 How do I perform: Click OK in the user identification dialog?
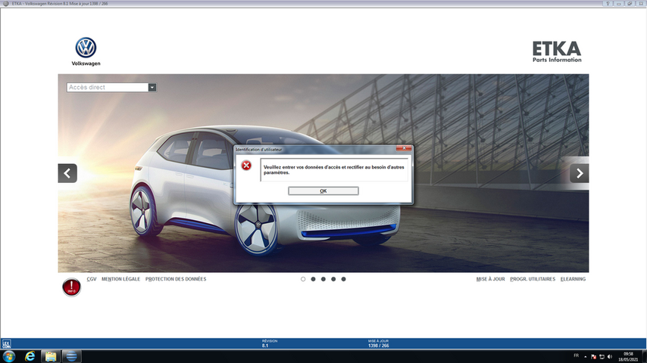(323, 191)
